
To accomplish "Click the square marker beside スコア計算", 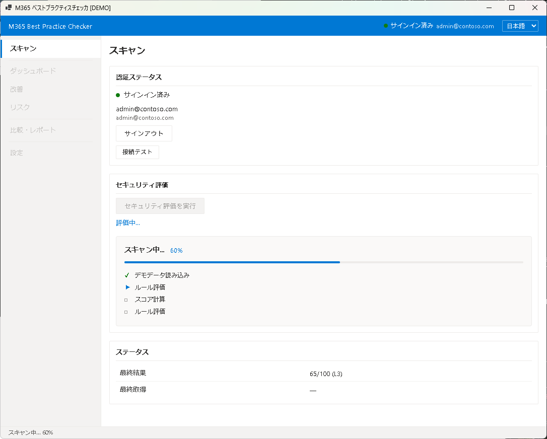I will pyautogui.click(x=126, y=300).
